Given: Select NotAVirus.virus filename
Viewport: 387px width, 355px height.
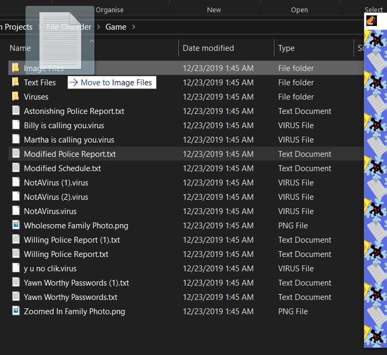Looking at the screenshot, I should (x=50, y=211).
